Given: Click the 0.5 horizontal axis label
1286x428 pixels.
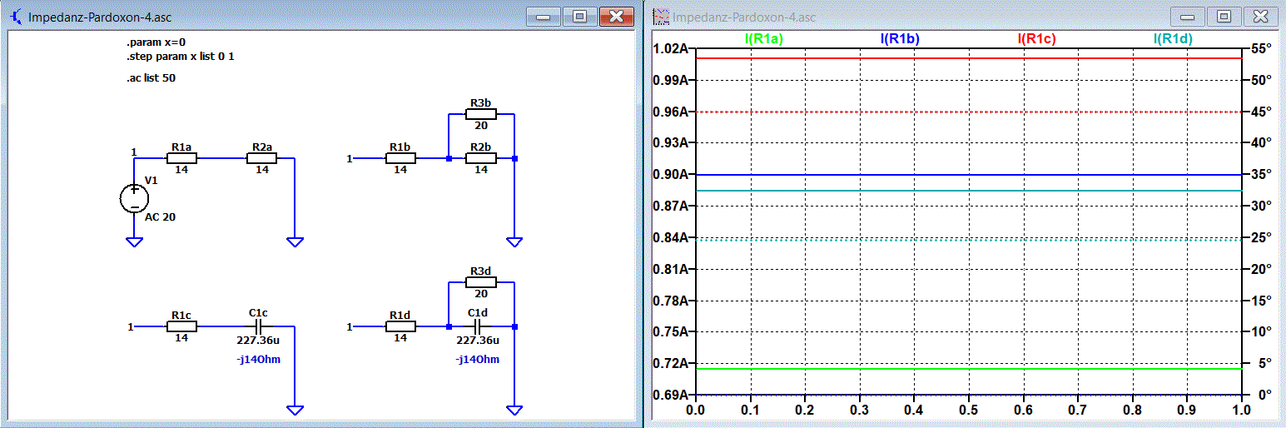Looking at the screenshot, I should [x=968, y=410].
